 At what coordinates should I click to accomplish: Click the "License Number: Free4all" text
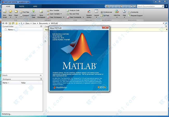(x=61, y=40)
